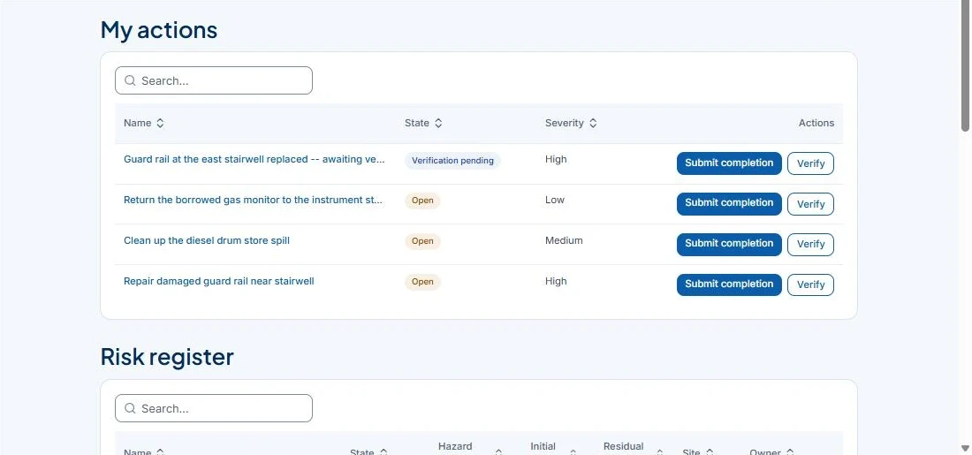Click High severity in Repair damaged guard rail row
Viewport: 972px width, 455px height.
coord(556,281)
